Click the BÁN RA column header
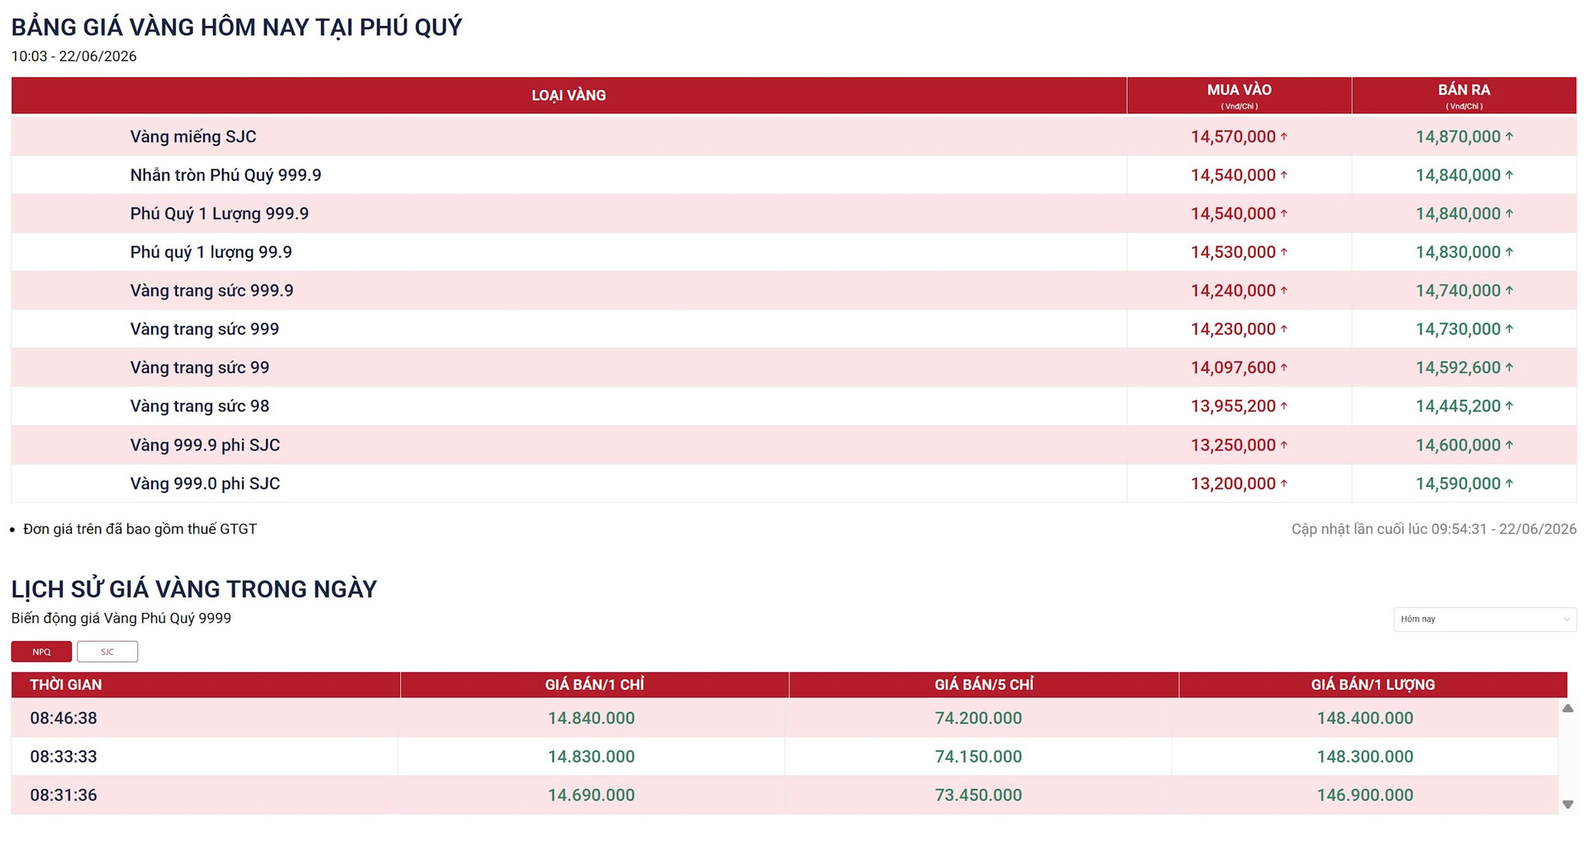The width and height of the screenshot is (1590, 842). coord(1464,95)
